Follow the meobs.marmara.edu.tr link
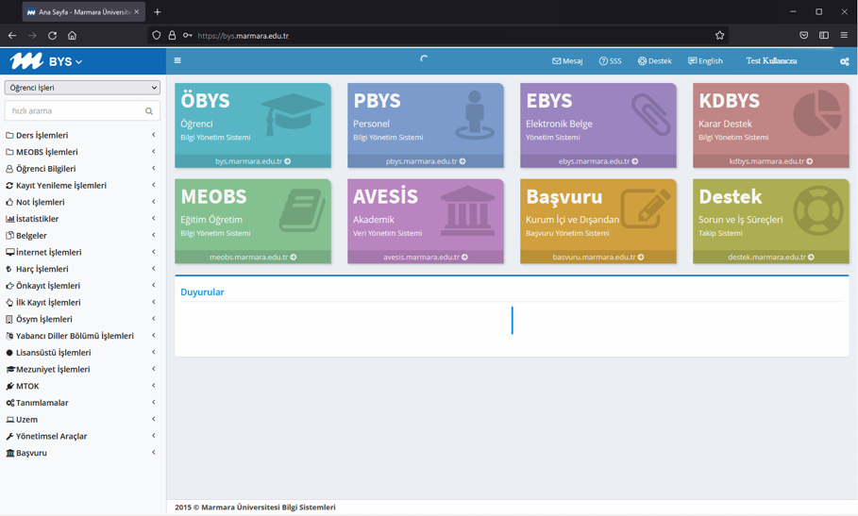858x516 pixels. [253, 257]
